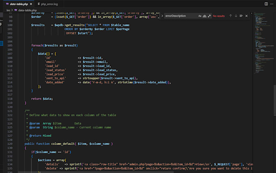
Task: Click the $data[] = [ assignment
Action: 47,54
